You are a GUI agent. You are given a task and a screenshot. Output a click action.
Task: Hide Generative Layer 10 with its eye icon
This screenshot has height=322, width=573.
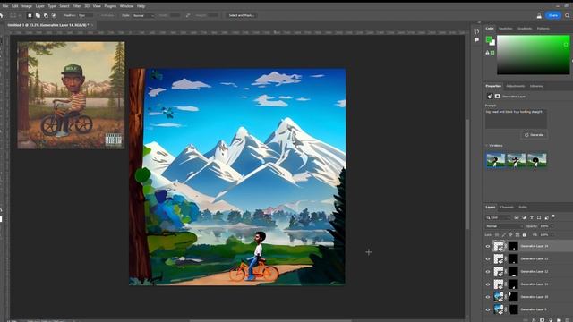pyautogui.click(x=488, y=297)
